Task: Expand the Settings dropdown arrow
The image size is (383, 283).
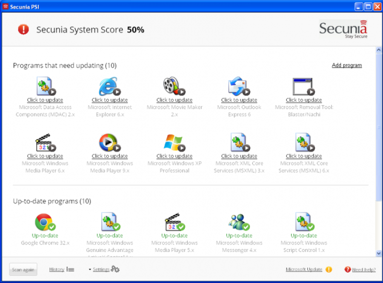Action: coord(90,269)
